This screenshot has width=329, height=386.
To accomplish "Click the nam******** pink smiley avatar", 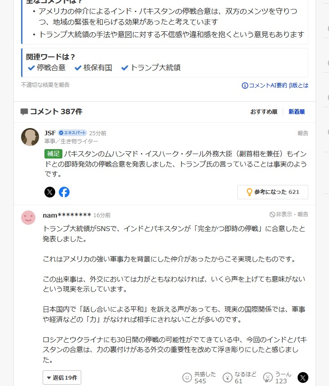I will click(28, 218).
